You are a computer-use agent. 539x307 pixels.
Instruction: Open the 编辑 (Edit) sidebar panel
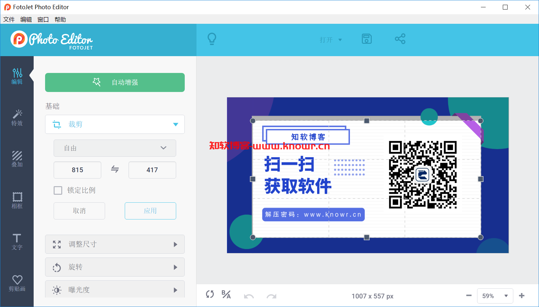pos(17,76)
